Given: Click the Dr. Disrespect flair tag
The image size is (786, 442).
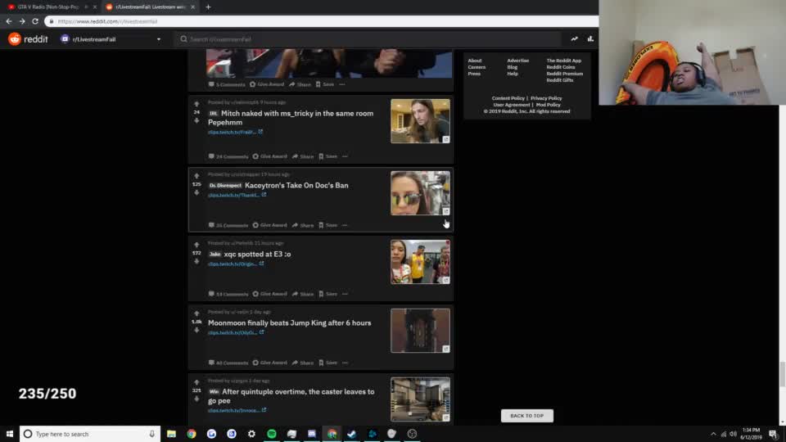Looking at the screenshot, I should (x=225, y=186).
